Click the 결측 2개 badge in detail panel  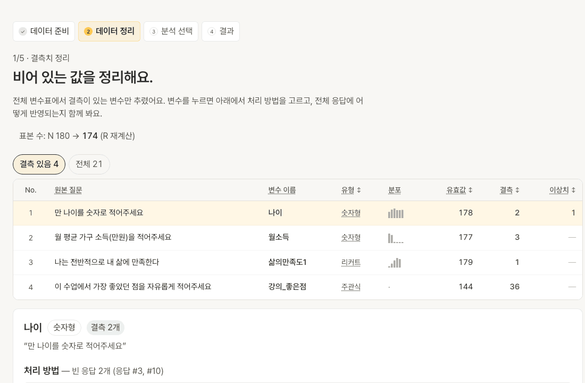point(106,327)
